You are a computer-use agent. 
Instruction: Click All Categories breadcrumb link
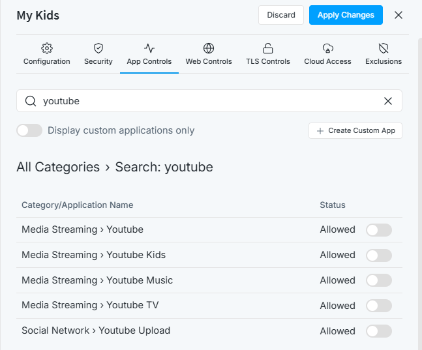(x=58, y=167)
